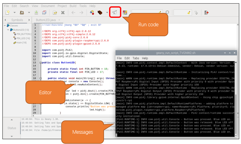This screenshot has width=241, height=144.
Task: Click the Compile icon in the toolbar
Action: click(x=92, y=12)
